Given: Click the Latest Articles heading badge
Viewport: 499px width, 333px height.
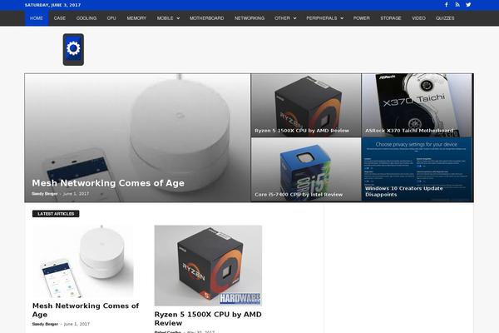Looking at the screenshot, I should [56, 213].
